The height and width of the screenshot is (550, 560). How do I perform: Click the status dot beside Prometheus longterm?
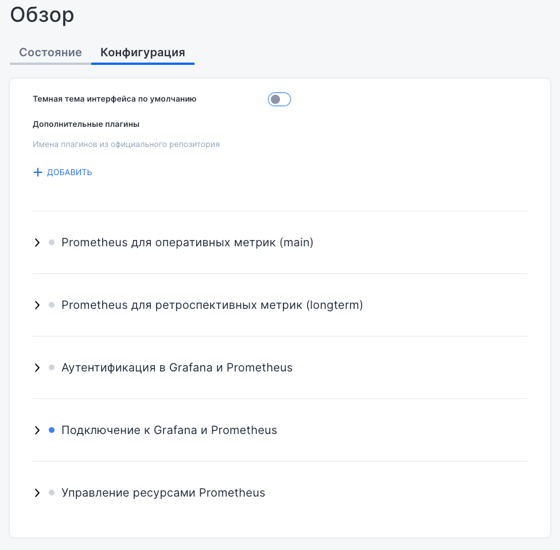click(52, 305)
